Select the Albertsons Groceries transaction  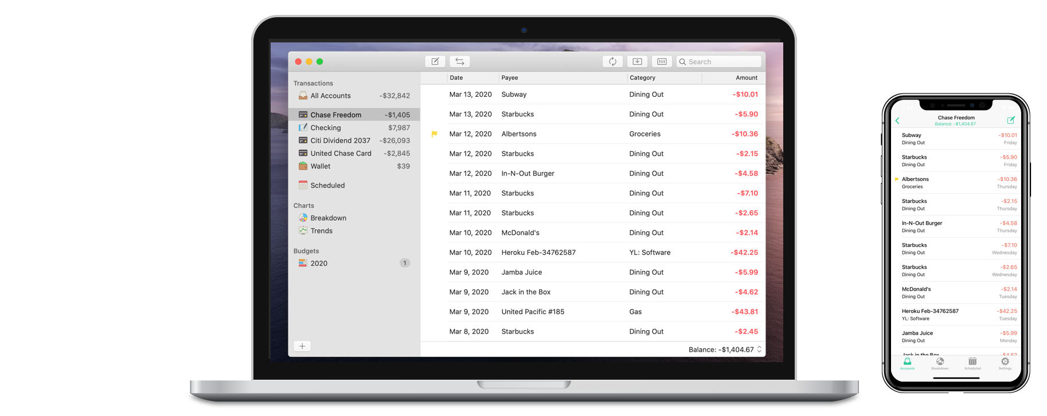point(593,134)
